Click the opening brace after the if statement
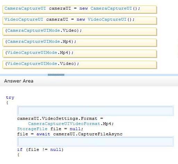 [x=18, y=155]
